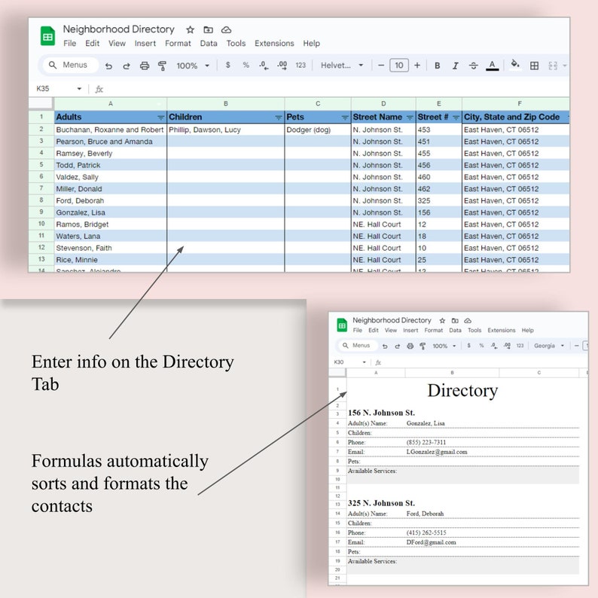Image resolution: width=598 pixels, height=598 pixels.
Task: Star the file in bottom Directory window
Action: (442, 321)
